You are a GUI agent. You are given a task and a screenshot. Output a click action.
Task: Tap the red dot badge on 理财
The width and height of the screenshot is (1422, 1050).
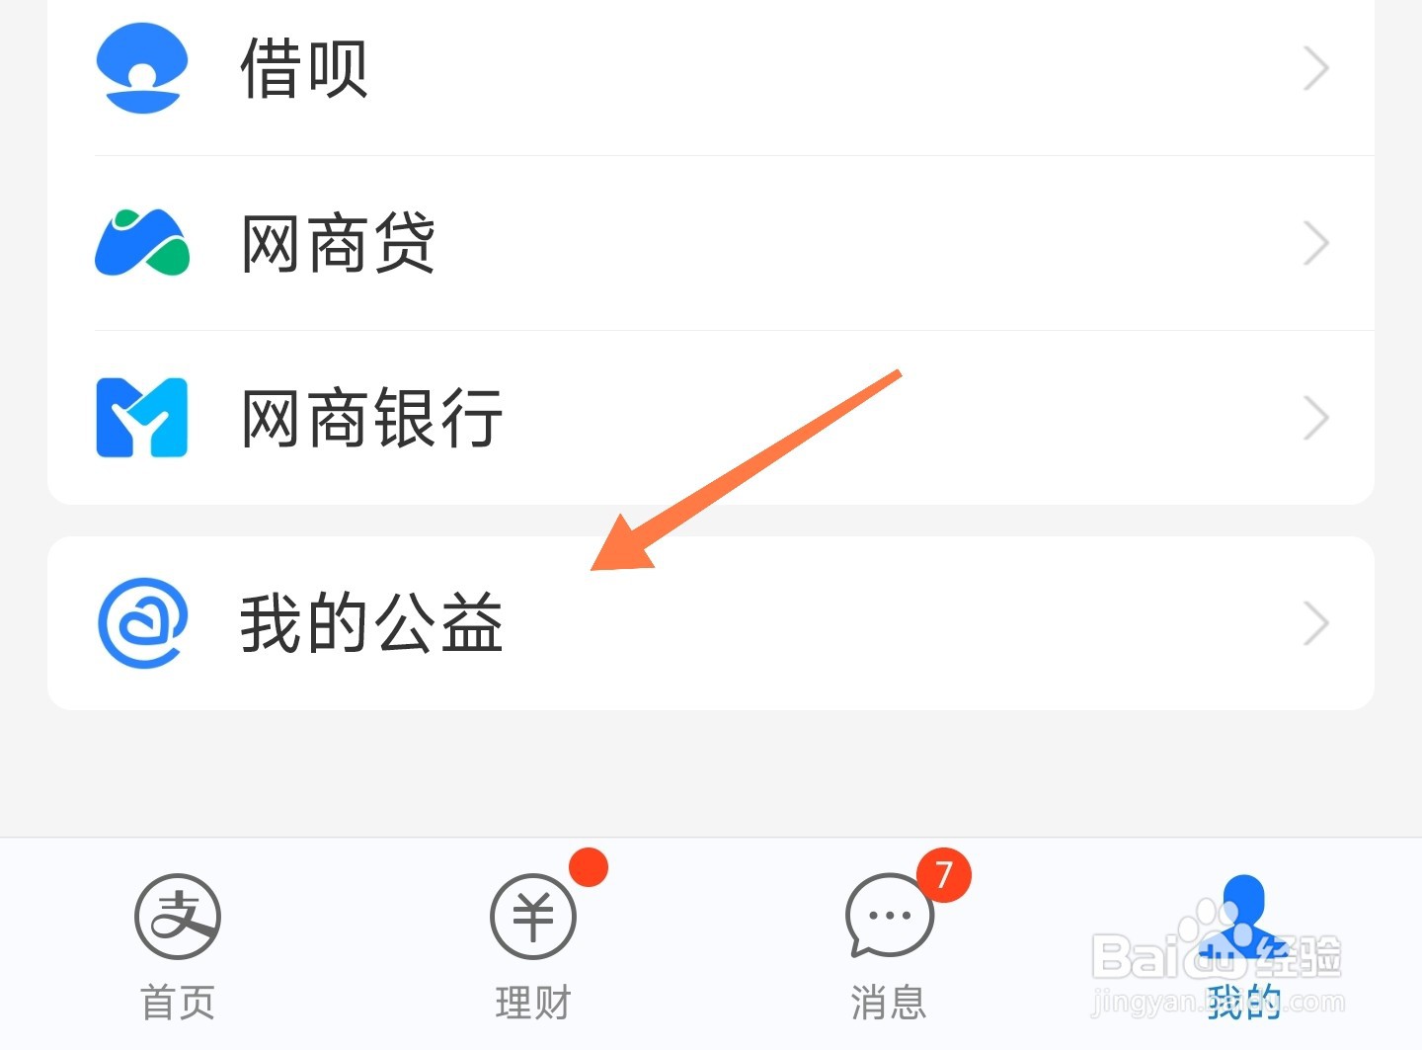[589, 867]
